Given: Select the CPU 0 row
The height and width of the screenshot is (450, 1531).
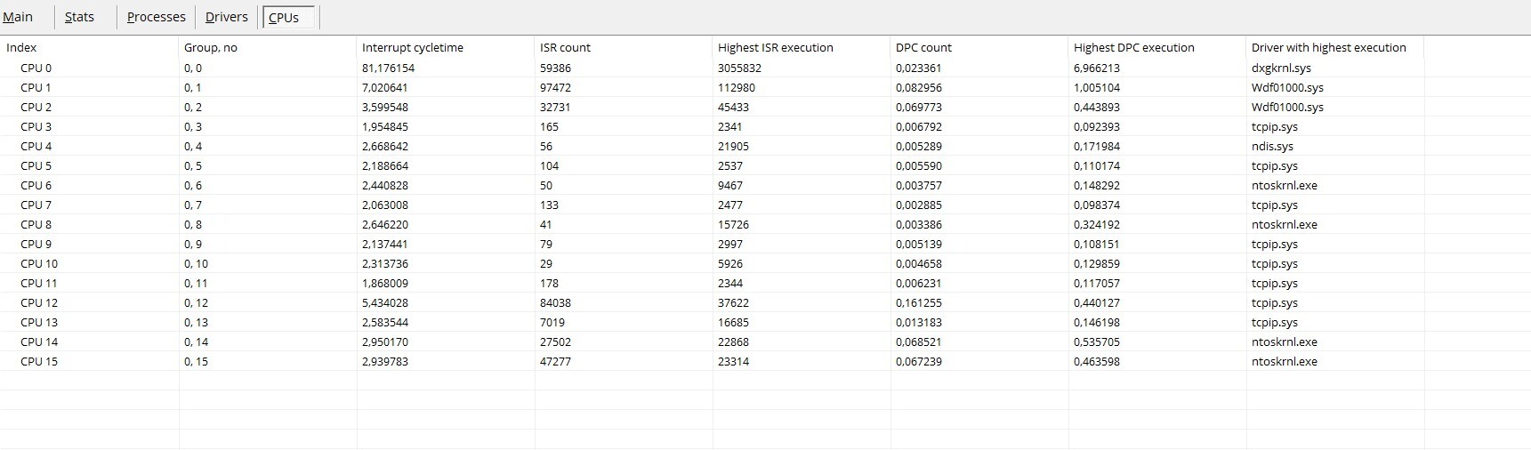Looking at the screenshot, I should coord(36,68).
